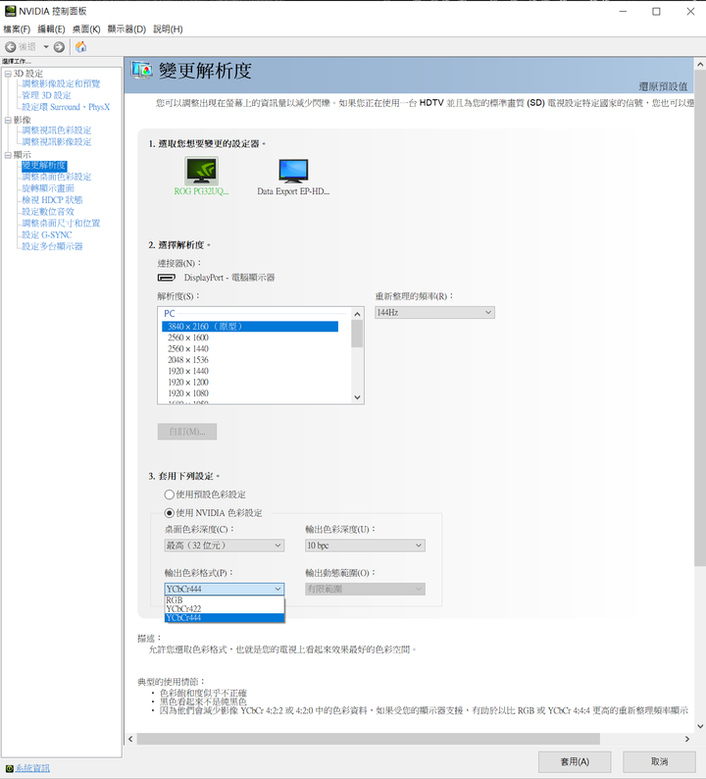706x779 pixels.
Task: Collapse the 顯示 tree node
Action: pyautogui.click(x=8, y=155)
